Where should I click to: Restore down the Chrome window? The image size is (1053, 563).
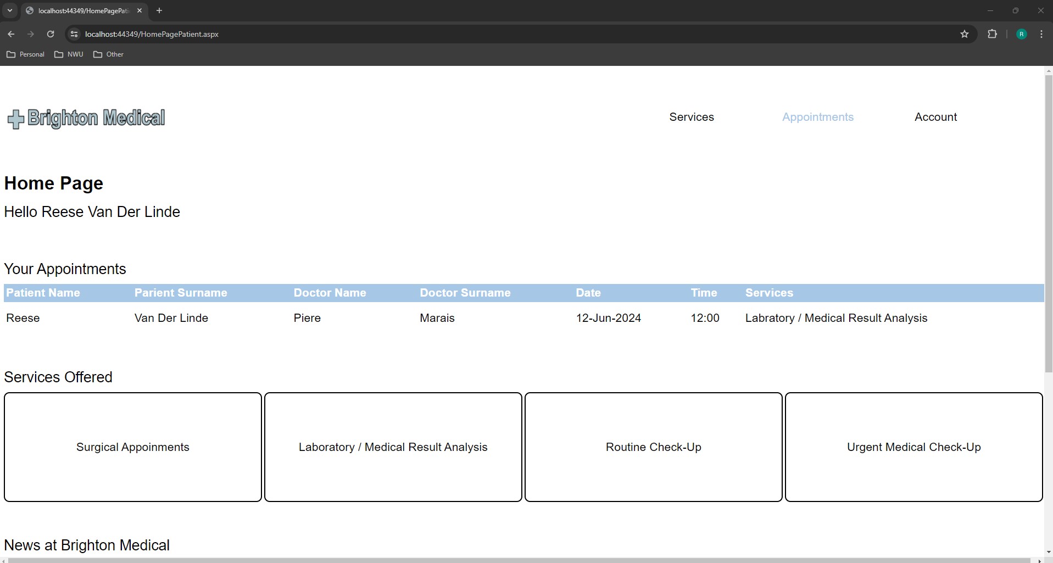(x=1016, y=10)
